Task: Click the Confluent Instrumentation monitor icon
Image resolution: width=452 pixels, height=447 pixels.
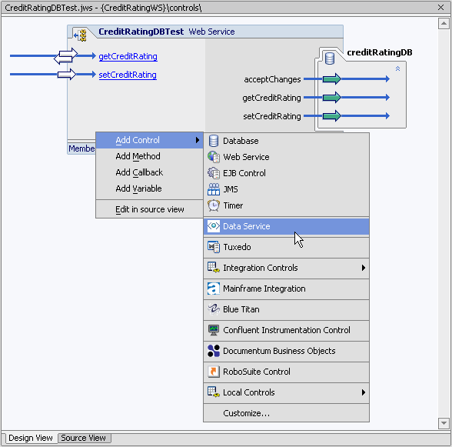Action: 214,330
